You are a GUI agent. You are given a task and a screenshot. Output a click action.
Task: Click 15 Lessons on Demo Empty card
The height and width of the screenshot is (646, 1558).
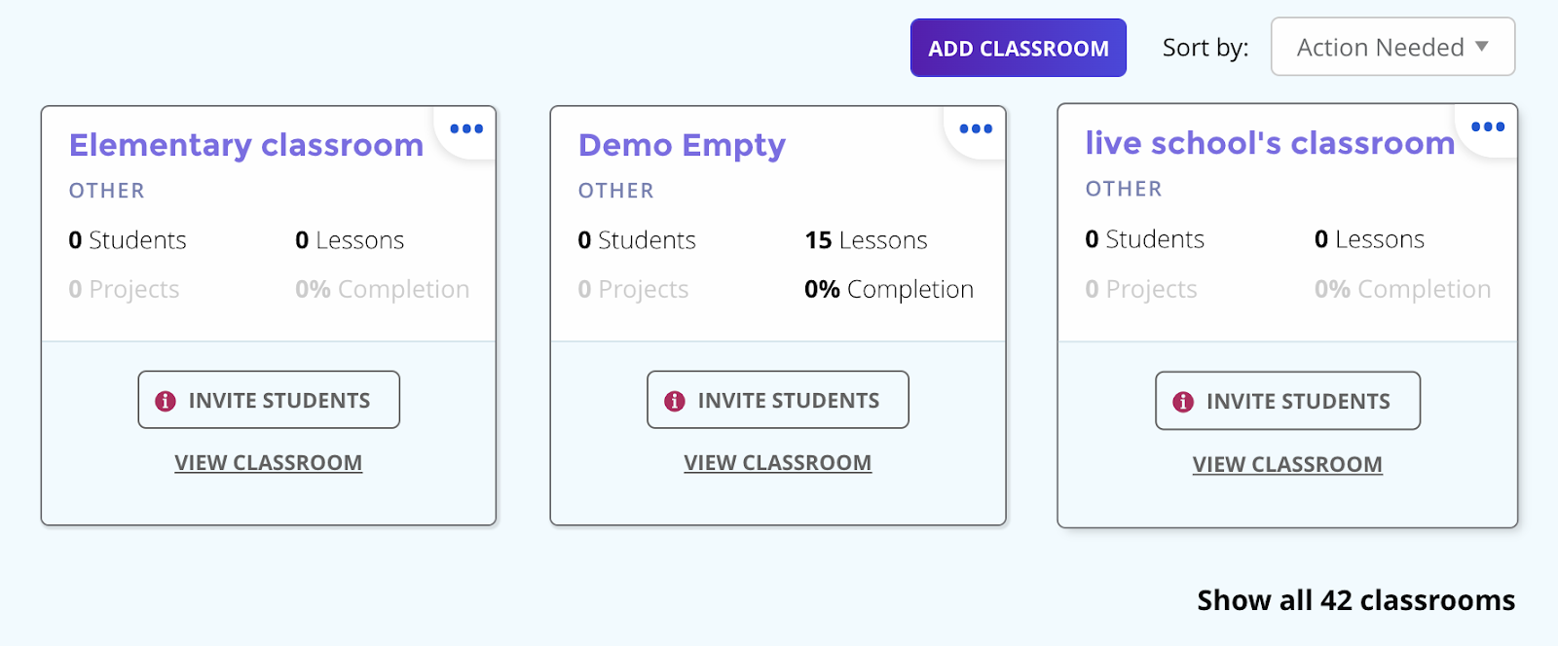tap(866, 240)
